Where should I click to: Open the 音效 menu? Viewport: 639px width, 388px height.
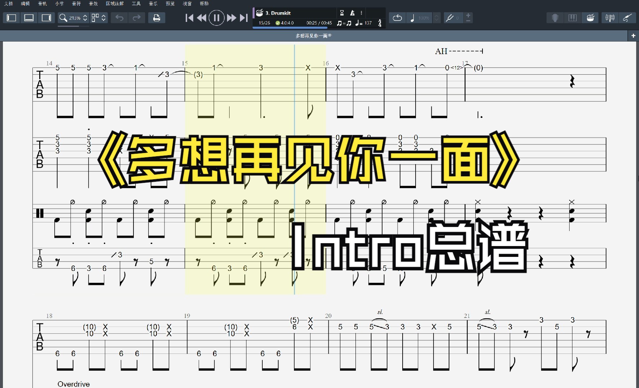[x=93, y=4]
